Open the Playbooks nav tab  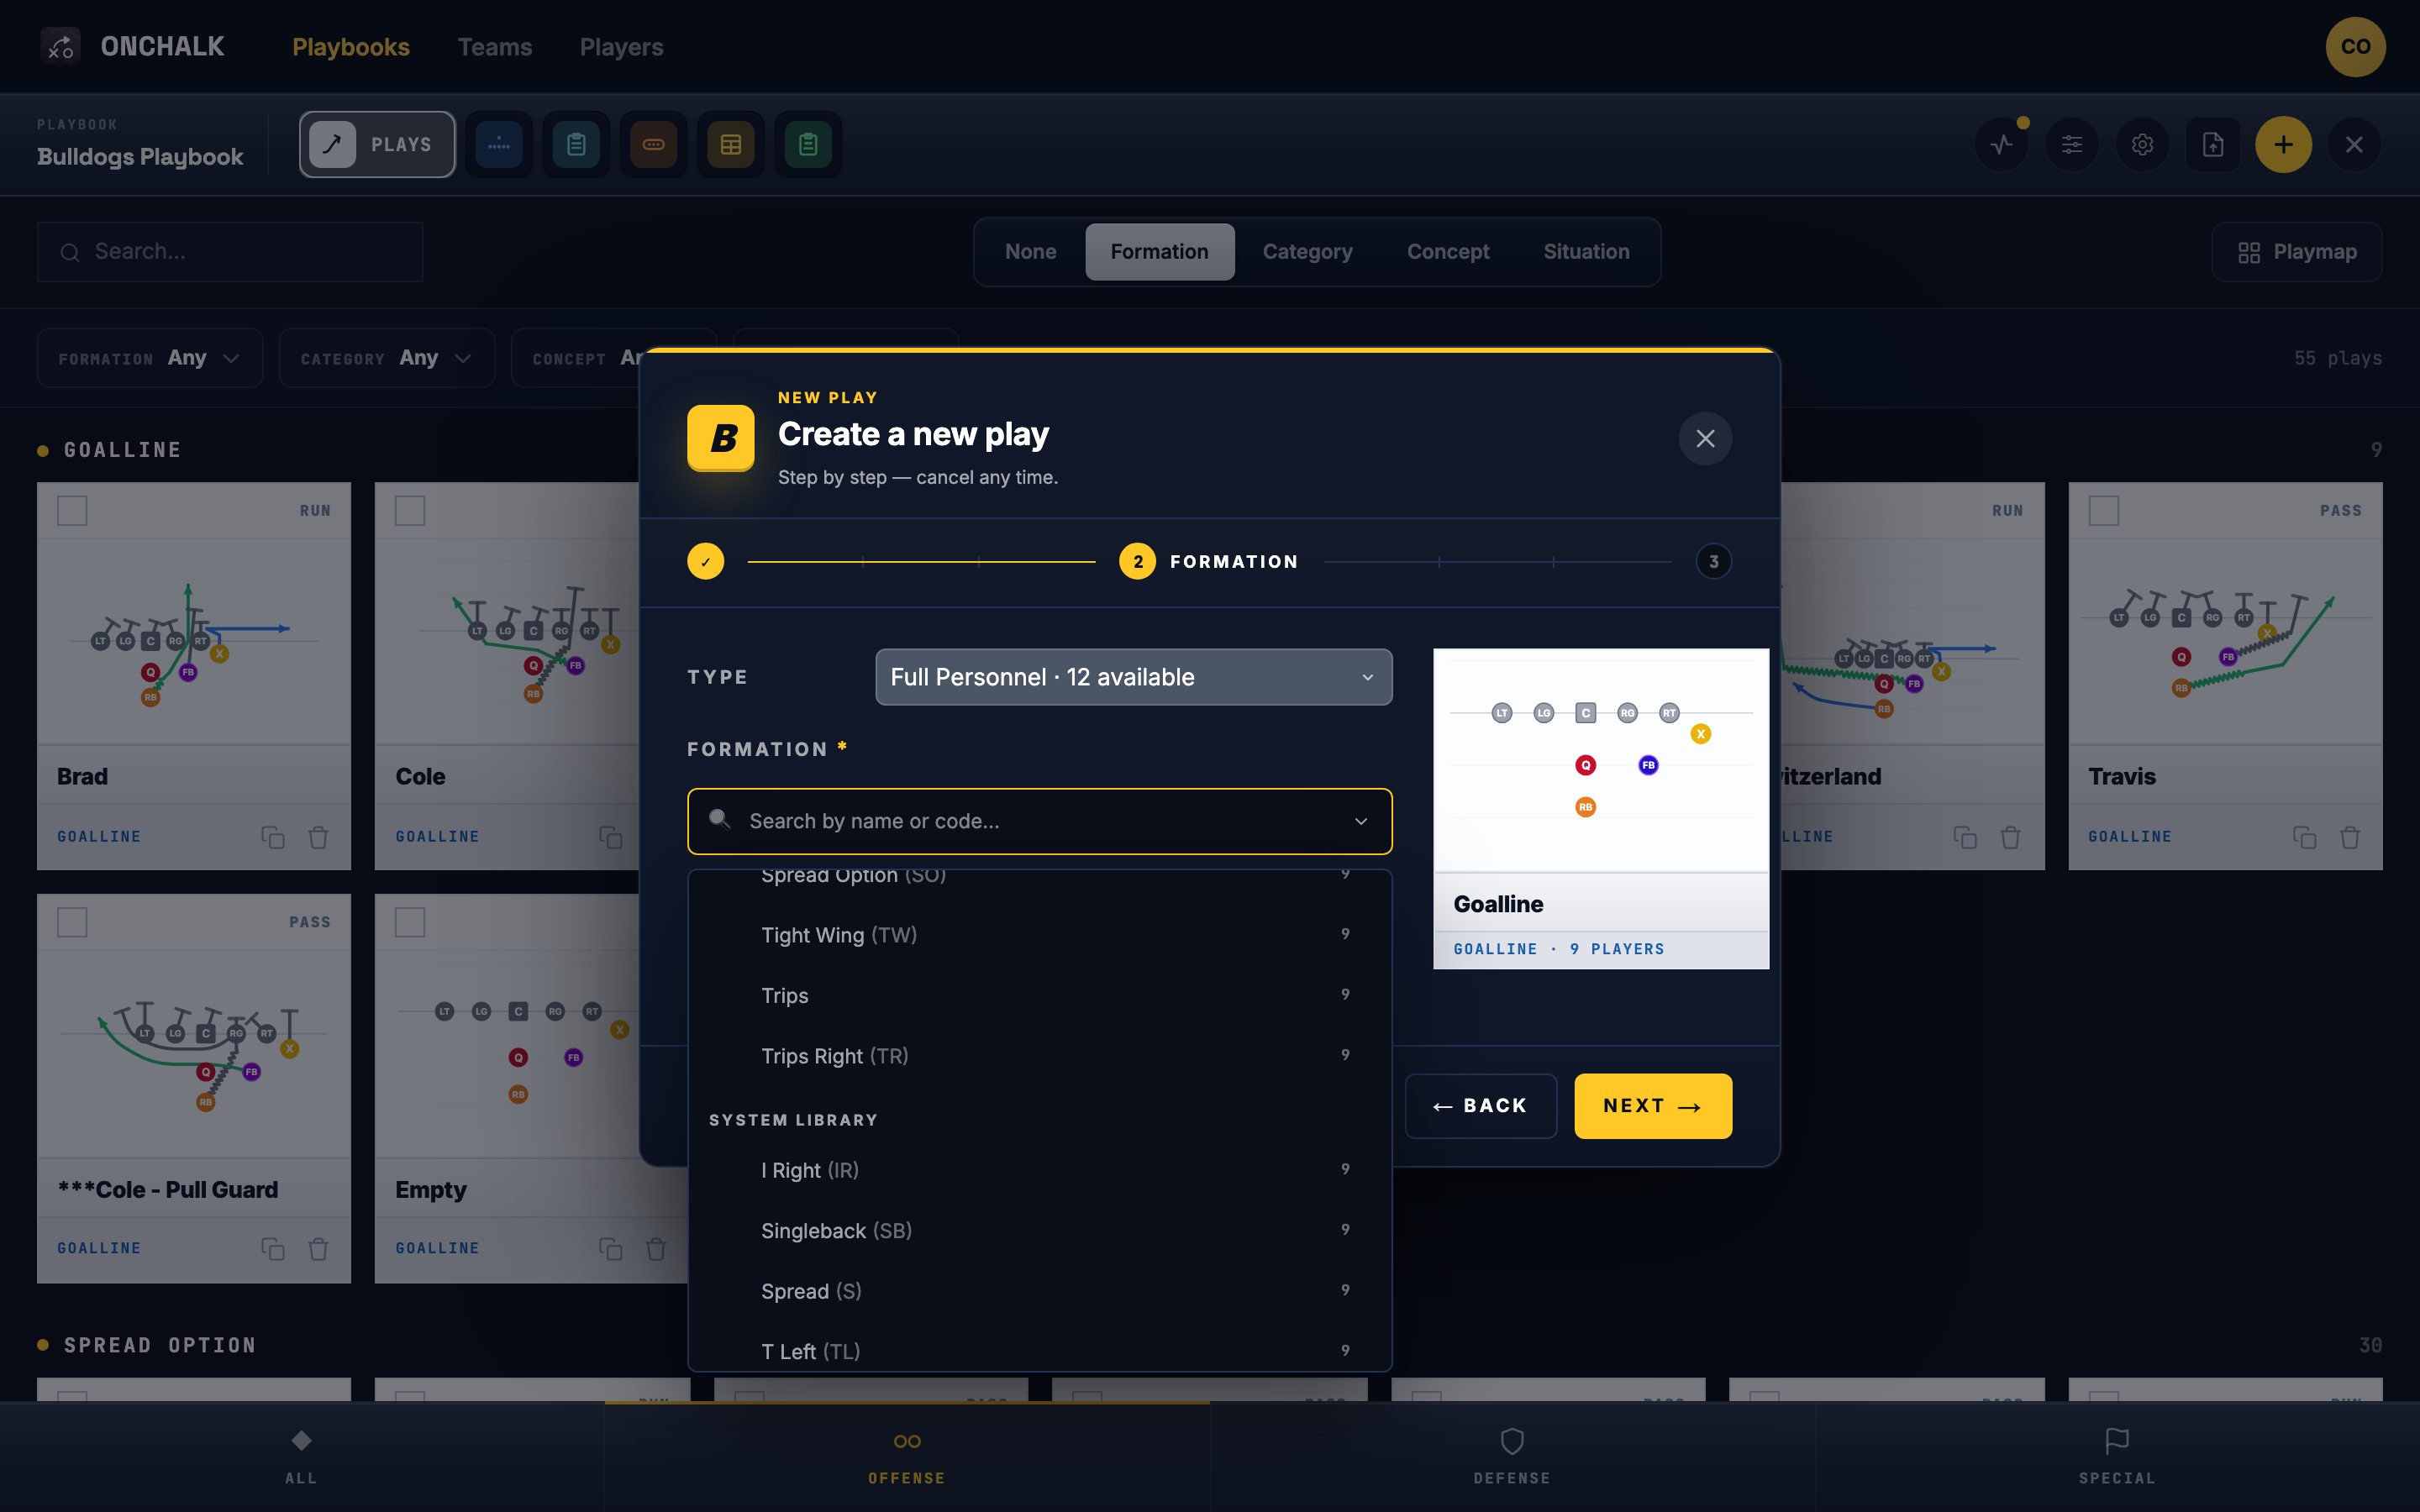[350, 47]
